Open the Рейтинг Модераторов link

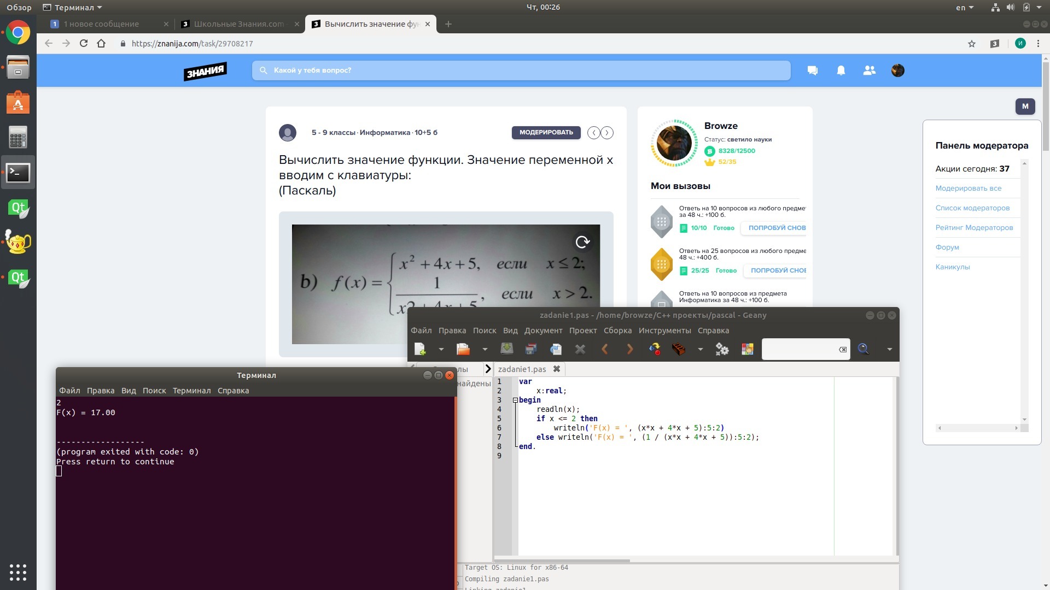pyautogui.click(x=974, y=228)
